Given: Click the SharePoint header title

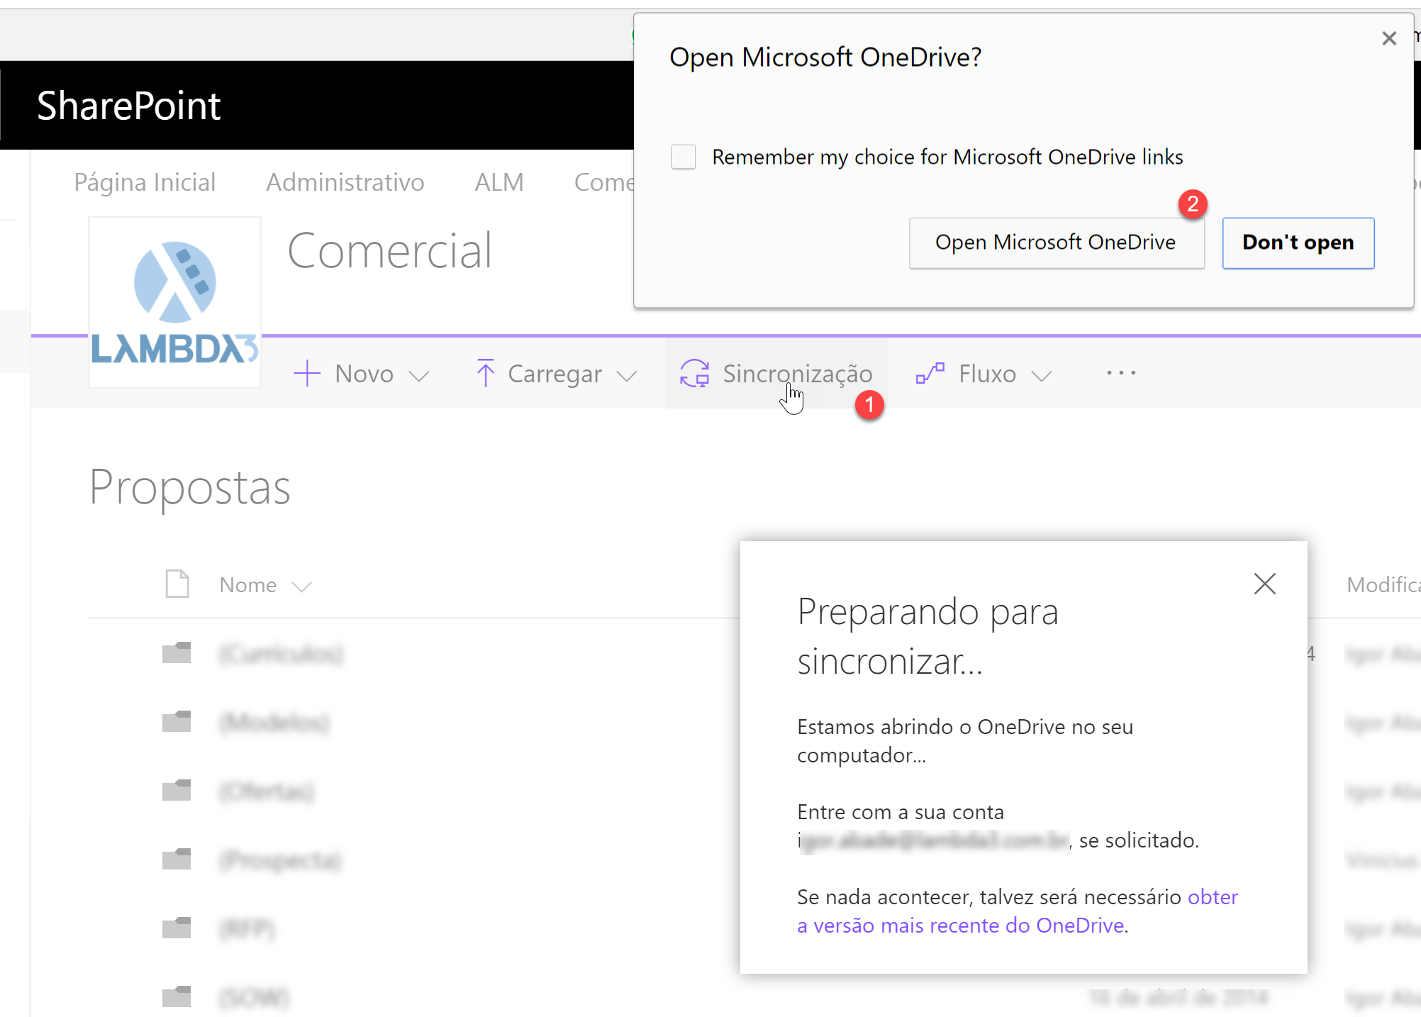Looking at the screenshot, I should 129,106.
